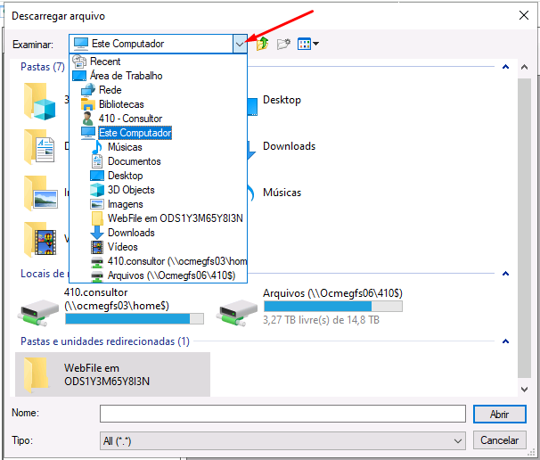The width and height of the screenshot is (540, 460).
Task: Click the Abrir button
Action: (x=499, y=415)
